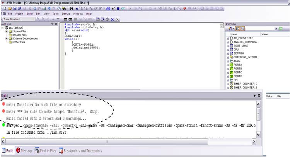Switch to Breakpoints and Tracepoints tab

(x=80, y=151)
